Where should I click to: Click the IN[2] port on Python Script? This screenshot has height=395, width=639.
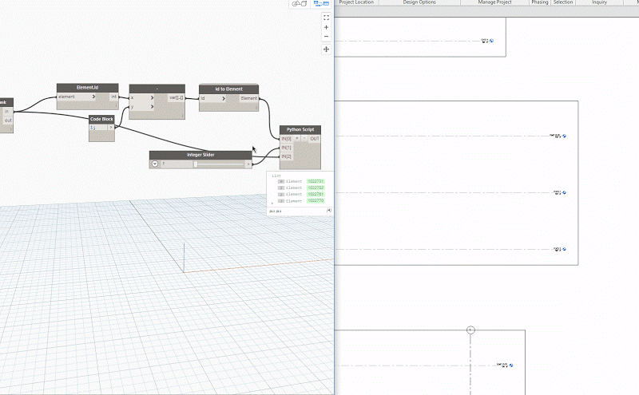pos(287,156)
